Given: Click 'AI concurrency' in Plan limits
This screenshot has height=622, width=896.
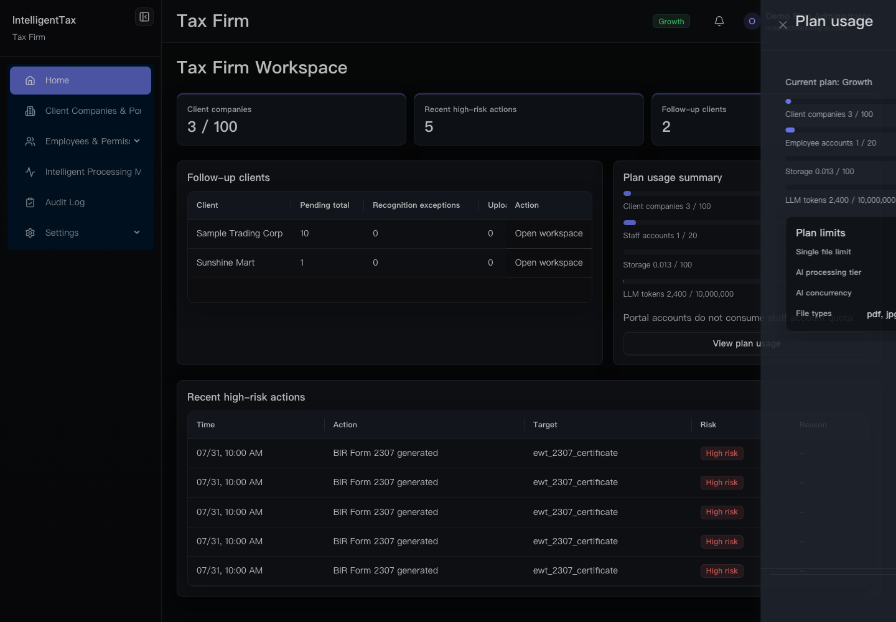Looking at the screenshot, I should (x=823, y=293).
